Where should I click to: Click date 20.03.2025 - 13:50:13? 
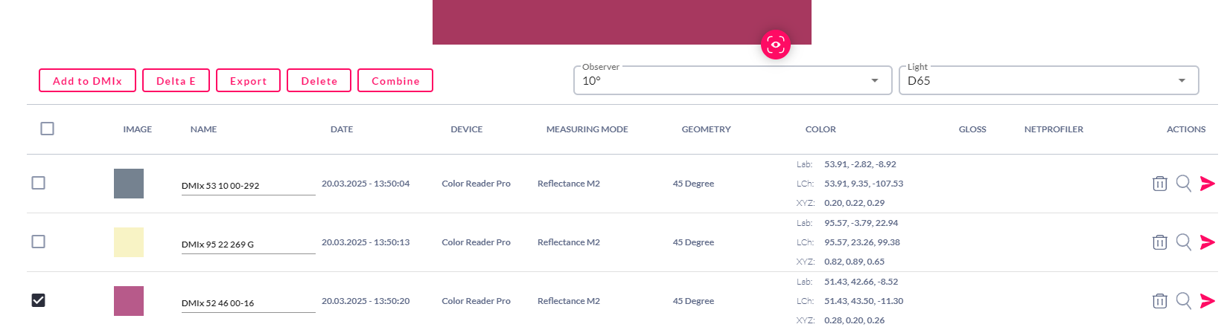tap(366, 242)
